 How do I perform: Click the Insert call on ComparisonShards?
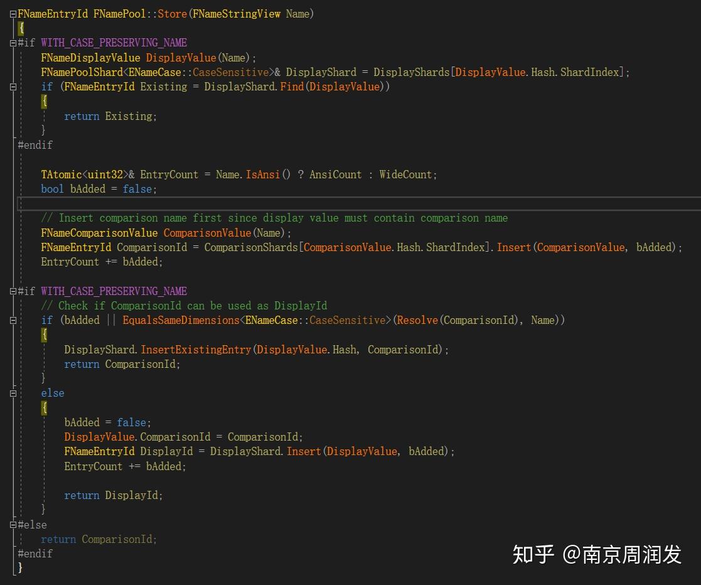pos(513,247)
